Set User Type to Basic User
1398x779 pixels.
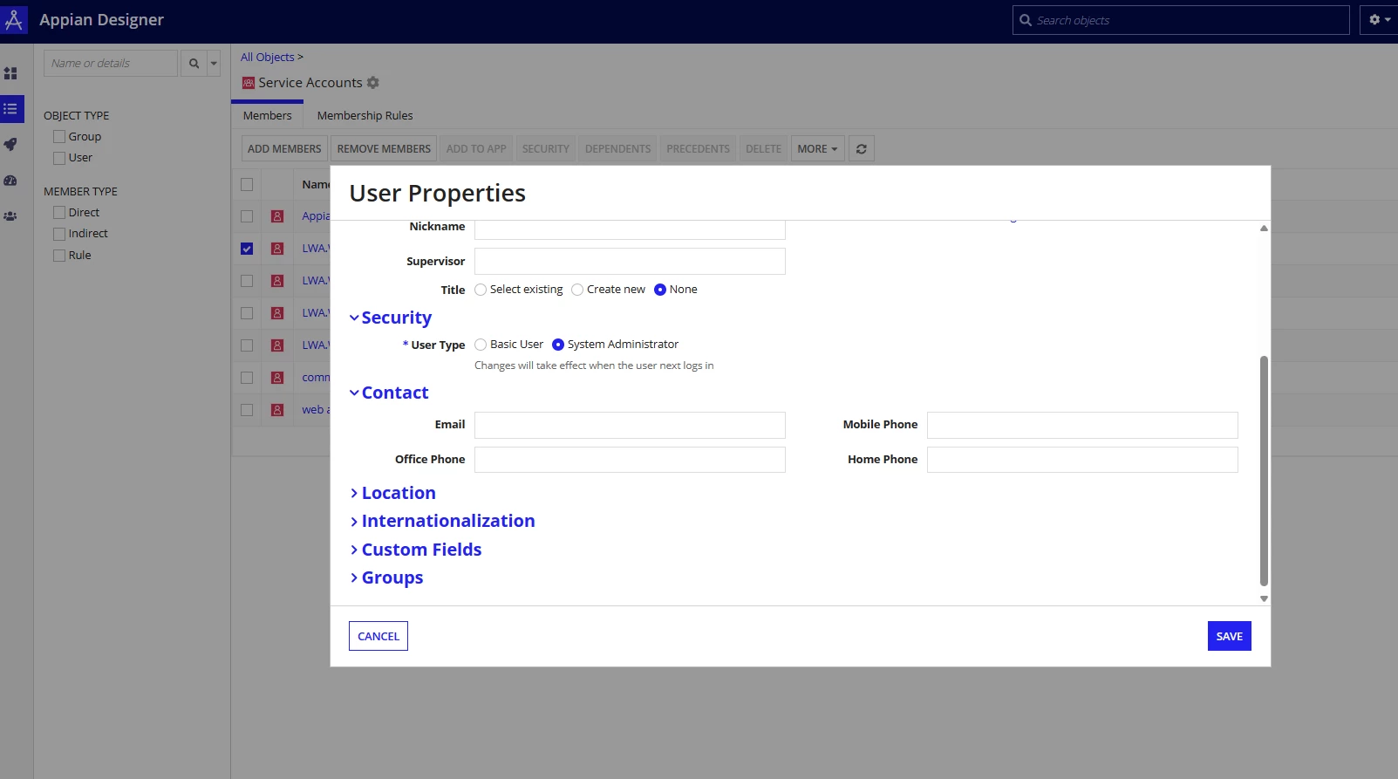tap(481, 345)
